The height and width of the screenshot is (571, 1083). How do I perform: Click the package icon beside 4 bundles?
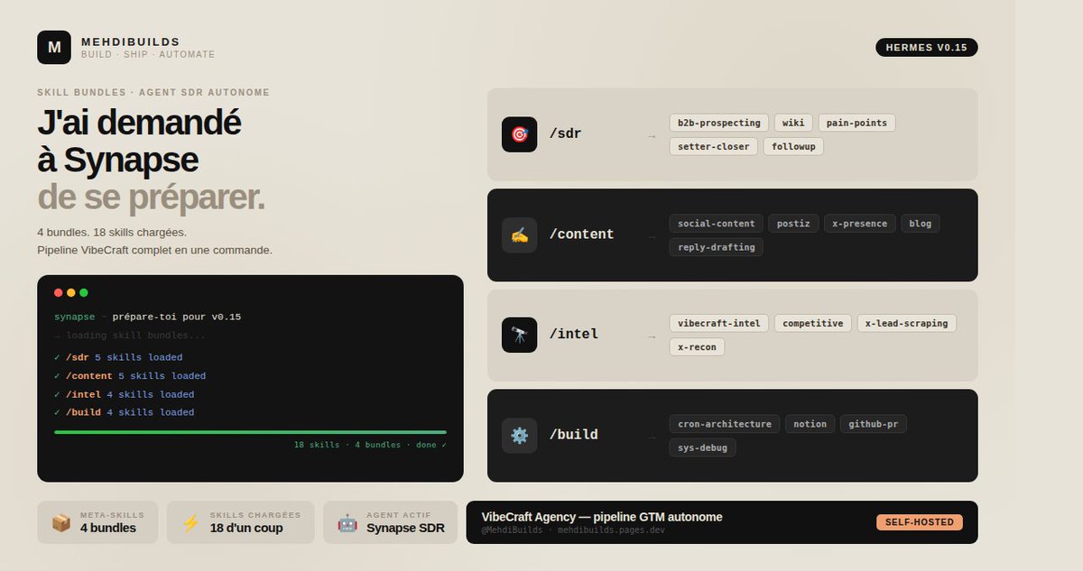coord(61,523)
